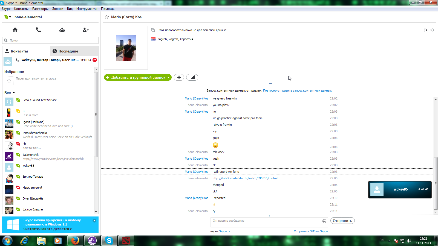Click the contact search field

[50, 40]
